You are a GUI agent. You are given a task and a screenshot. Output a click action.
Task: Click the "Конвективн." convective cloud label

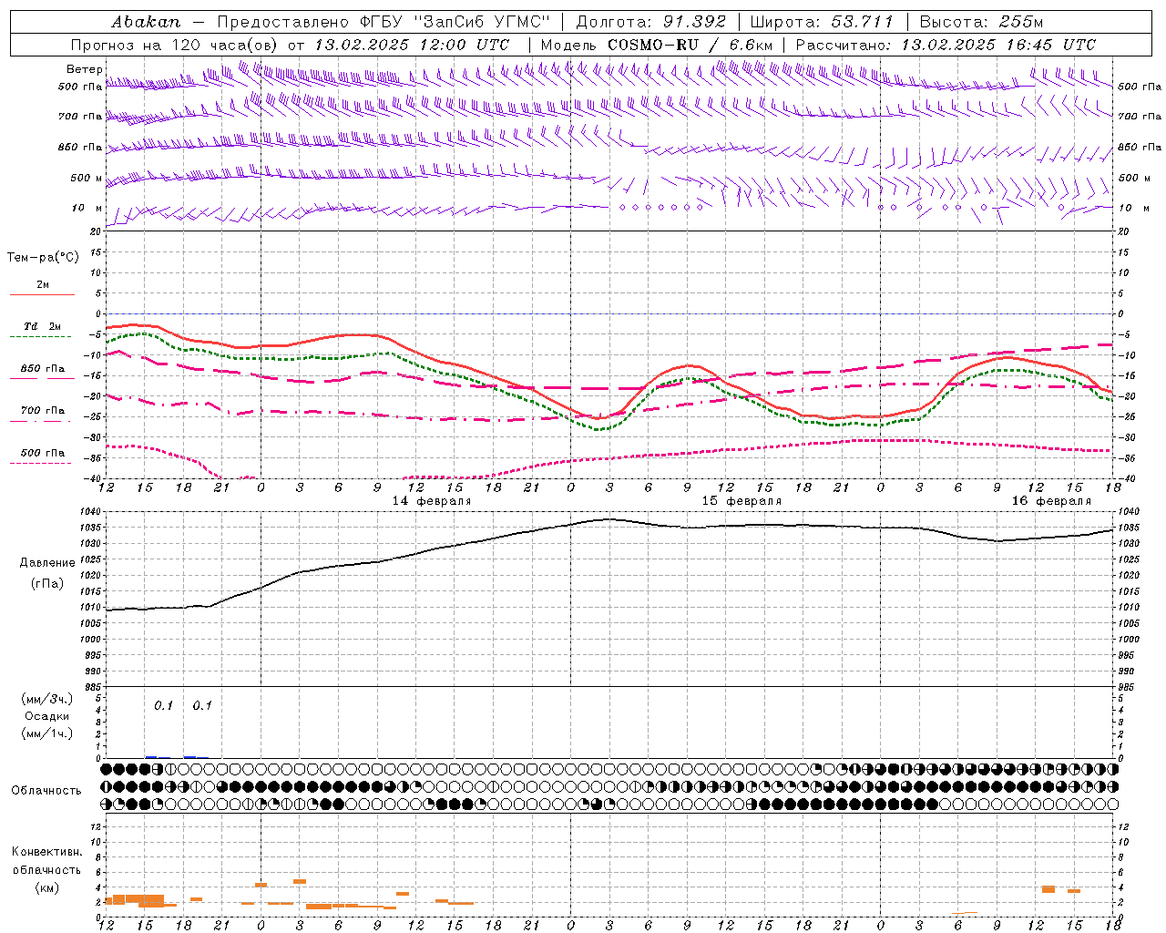pos(47,852)
